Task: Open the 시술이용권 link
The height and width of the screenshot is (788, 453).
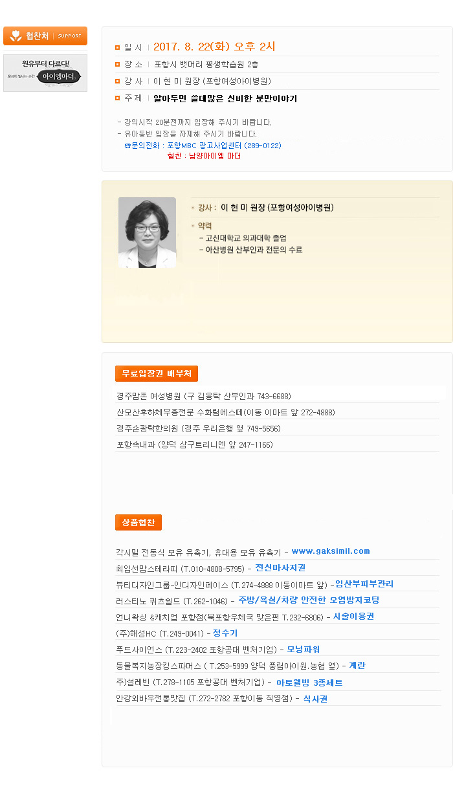Action: click(x=353, y=617)
